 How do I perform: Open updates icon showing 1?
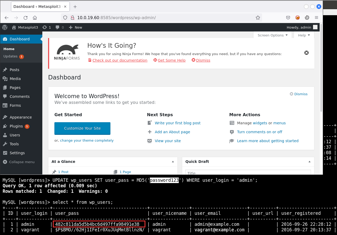(x=47, y=27)
